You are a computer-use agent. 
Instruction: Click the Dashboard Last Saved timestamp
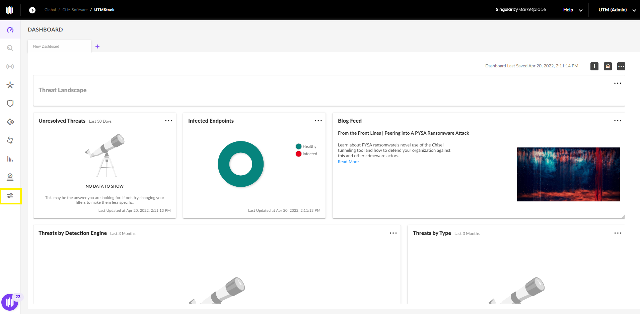click(x=531, y=66)
